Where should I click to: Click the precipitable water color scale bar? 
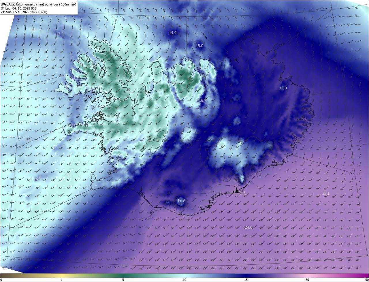click(184, 276)
